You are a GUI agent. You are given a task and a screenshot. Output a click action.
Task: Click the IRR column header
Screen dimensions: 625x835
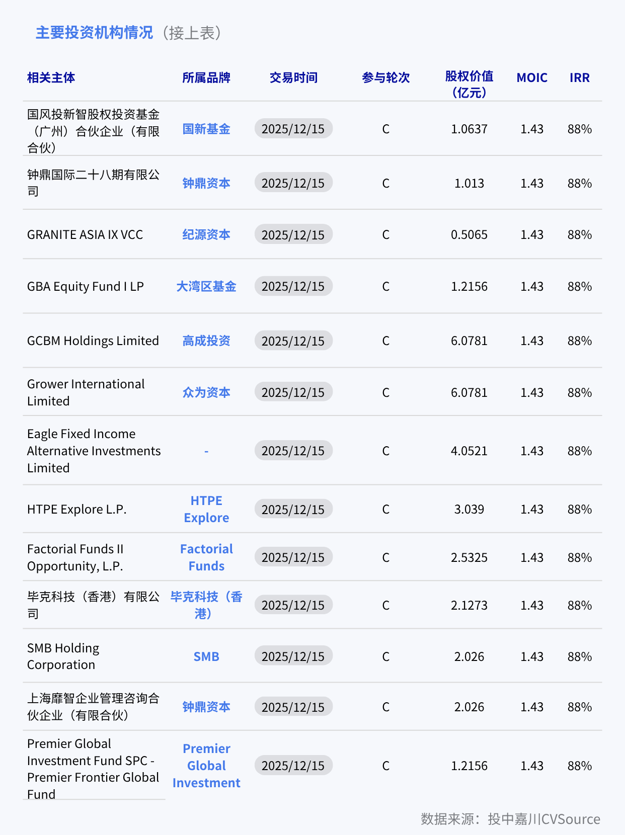pos(580,78)
